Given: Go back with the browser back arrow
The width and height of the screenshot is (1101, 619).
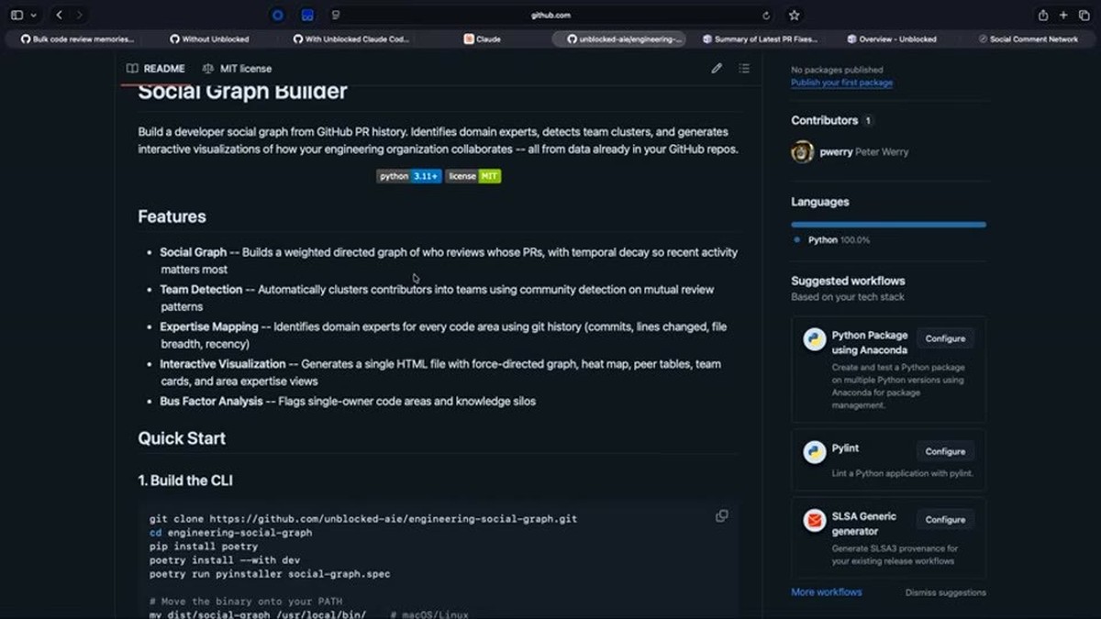Looking at the screenshot, I should (x=60, y=15).
